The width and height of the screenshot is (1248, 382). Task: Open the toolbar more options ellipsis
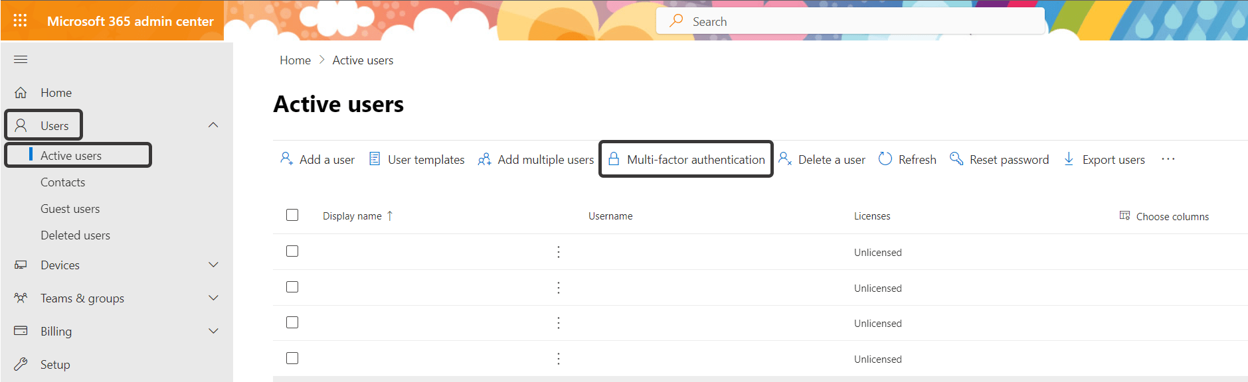tap(1168, 159)
